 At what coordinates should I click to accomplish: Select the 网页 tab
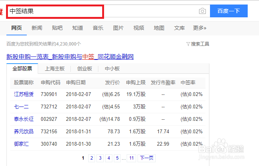[x=17, y=28]
